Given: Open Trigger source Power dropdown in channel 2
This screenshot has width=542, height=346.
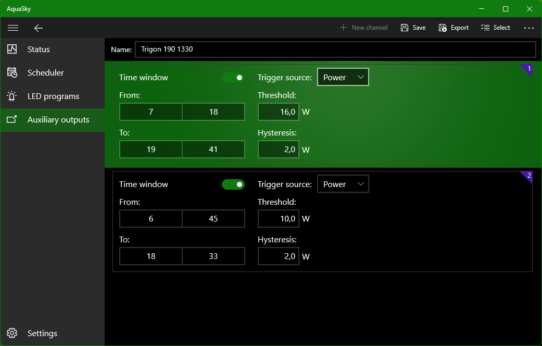Looking at the screenshot, I should [343, 184].
